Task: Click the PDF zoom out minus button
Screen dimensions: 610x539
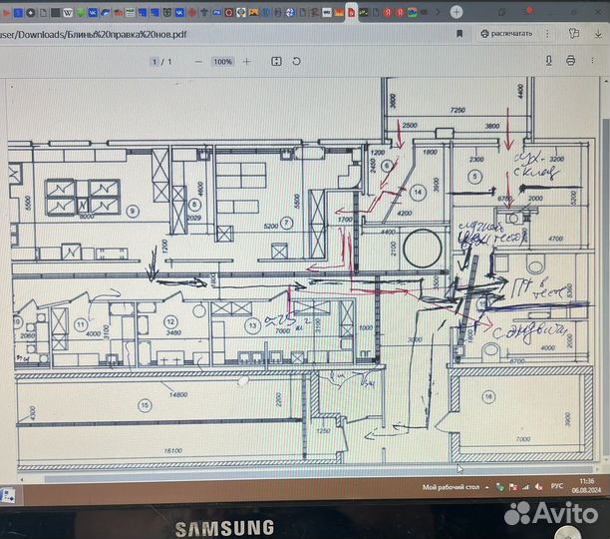Action: pos(199,61)
